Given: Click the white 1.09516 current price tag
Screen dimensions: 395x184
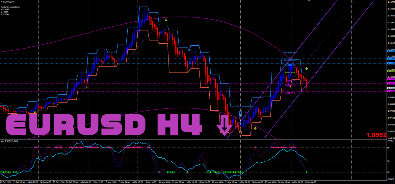Looking at the screenshot, I should coord(391,88).
